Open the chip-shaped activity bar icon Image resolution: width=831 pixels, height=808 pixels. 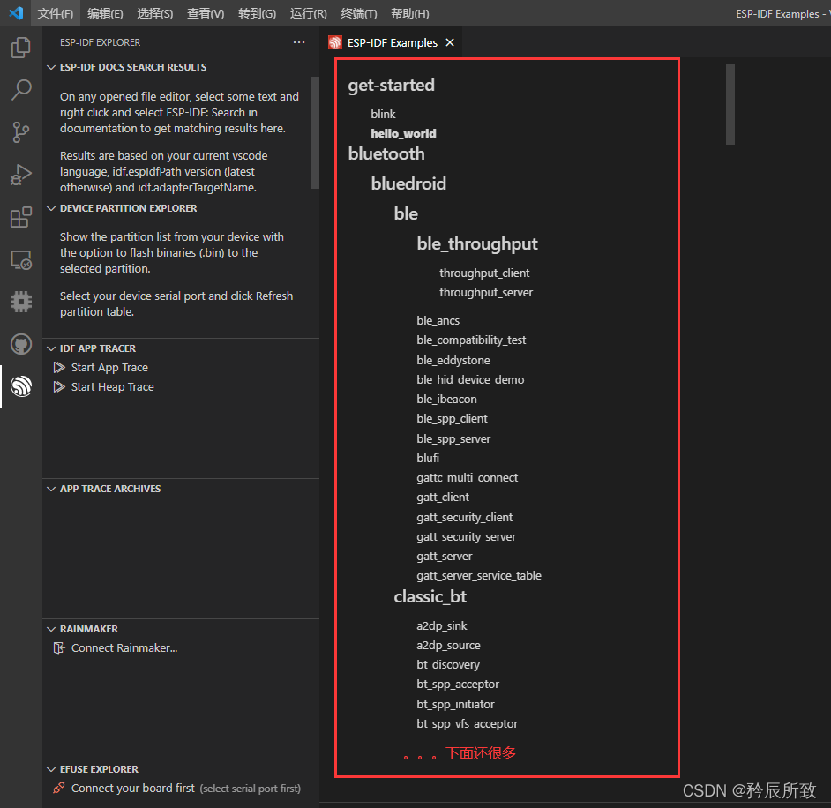(21, 302)
